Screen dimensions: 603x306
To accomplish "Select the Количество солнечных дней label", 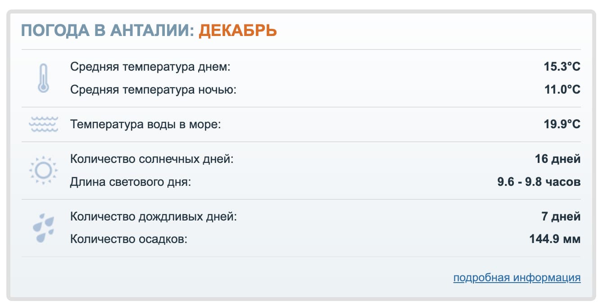I will point(152,159).
